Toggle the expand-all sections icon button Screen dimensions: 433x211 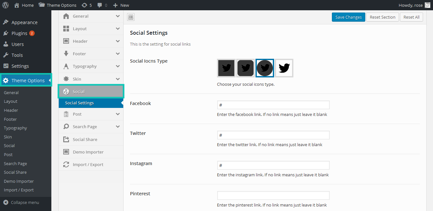click(131, 17)
